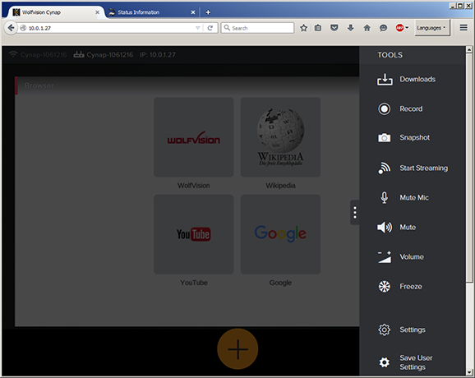Click the orange plus button
Screen dimensions: 475x378
click(237, 349)
